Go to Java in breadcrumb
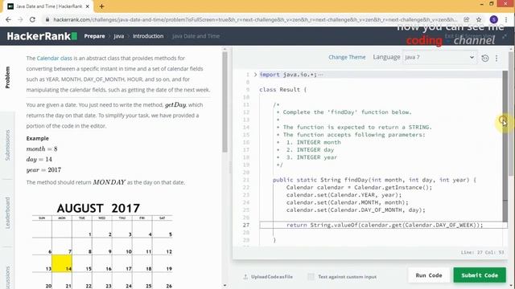This screenshot has width=515, height=289. click(119, 36)
